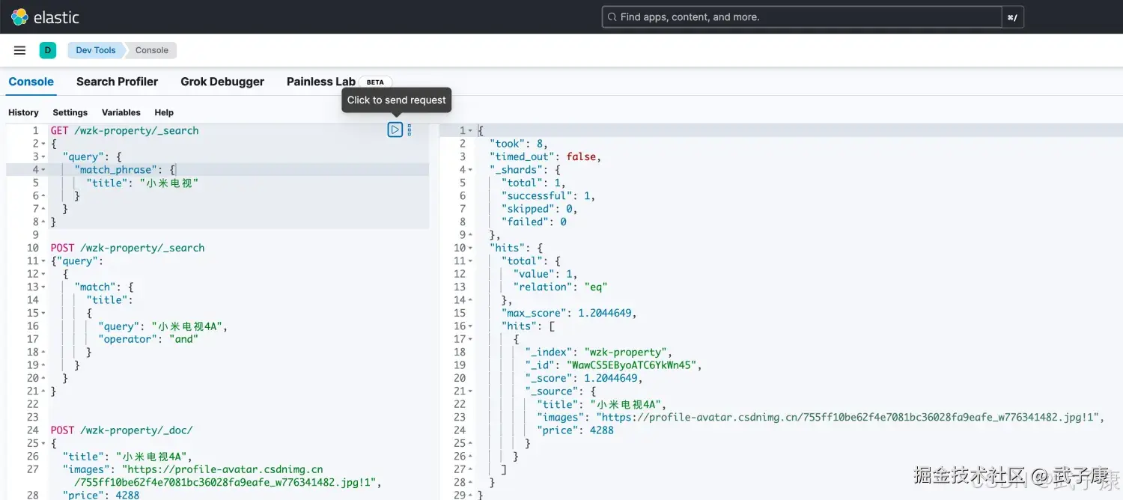Click the global "Find apps, content" search field
Image resolution: width=1123 pixels, height=500 pixels.
[801, 16]
